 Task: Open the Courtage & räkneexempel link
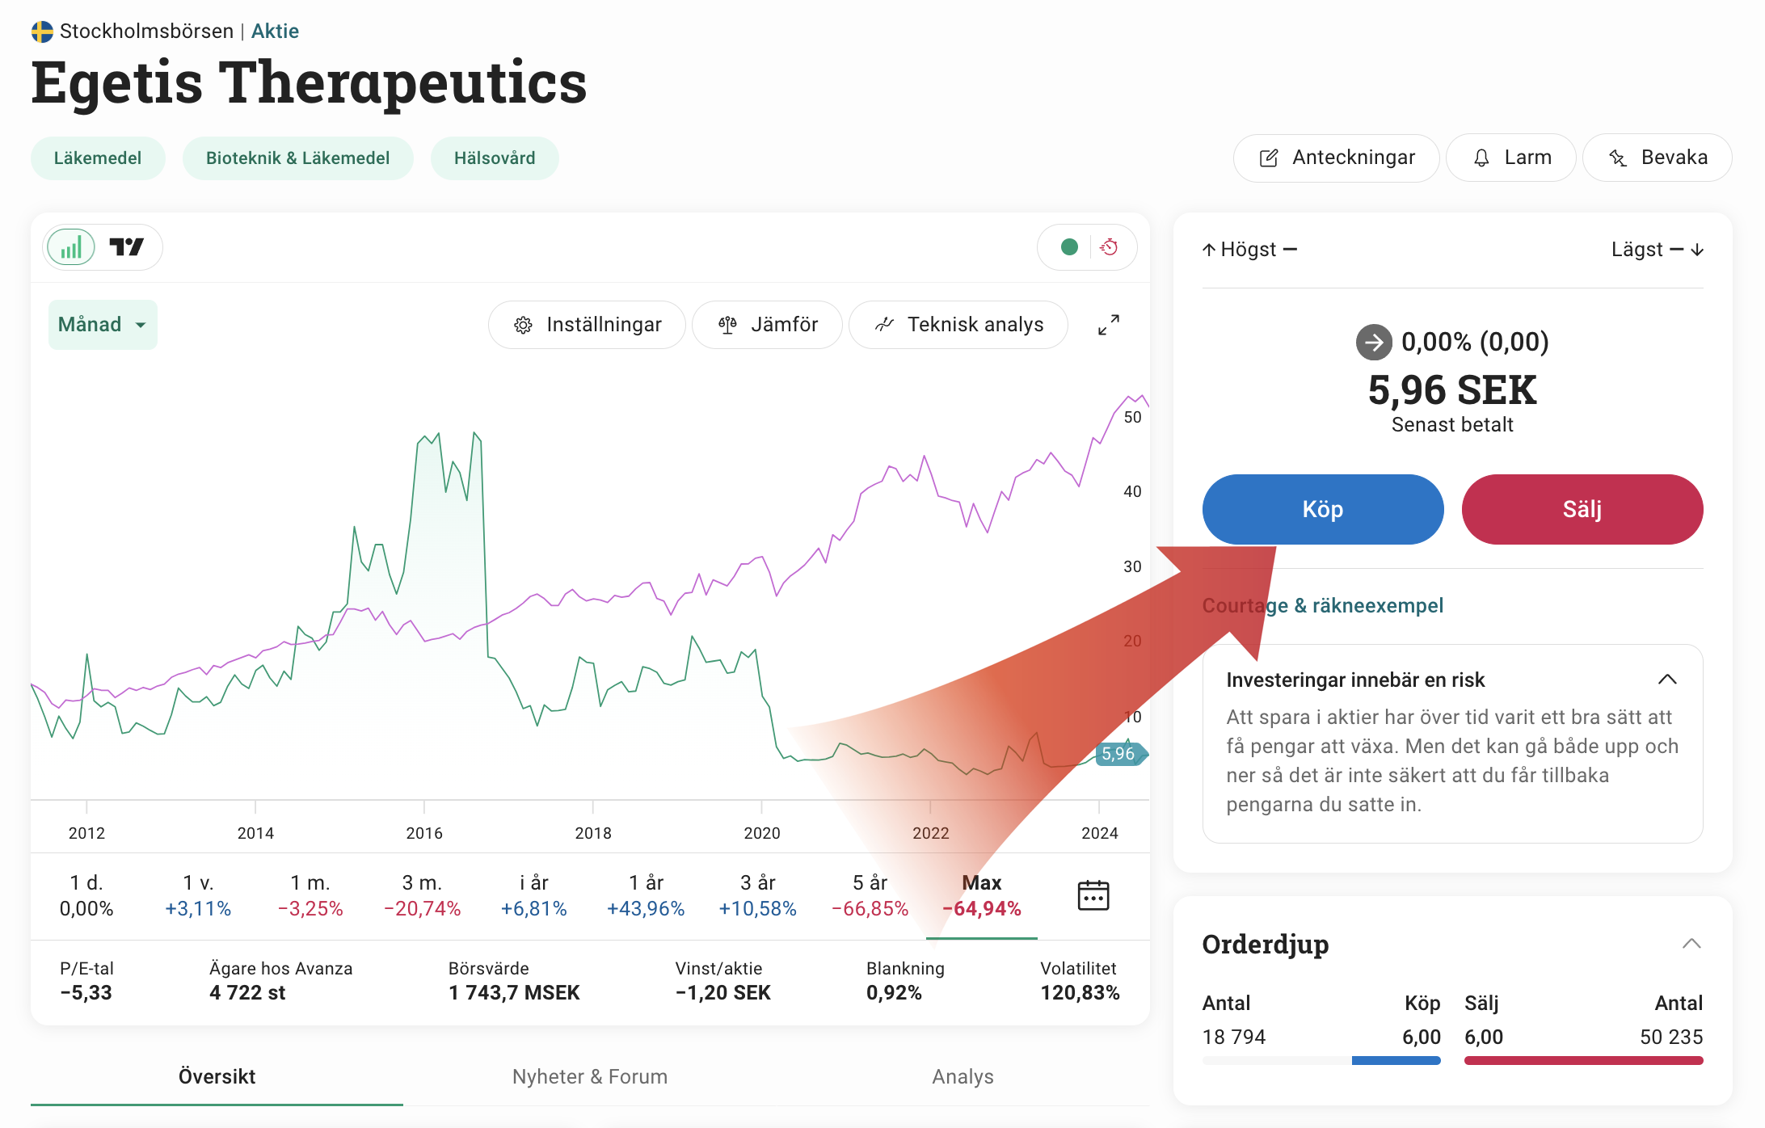(1323, 605)
